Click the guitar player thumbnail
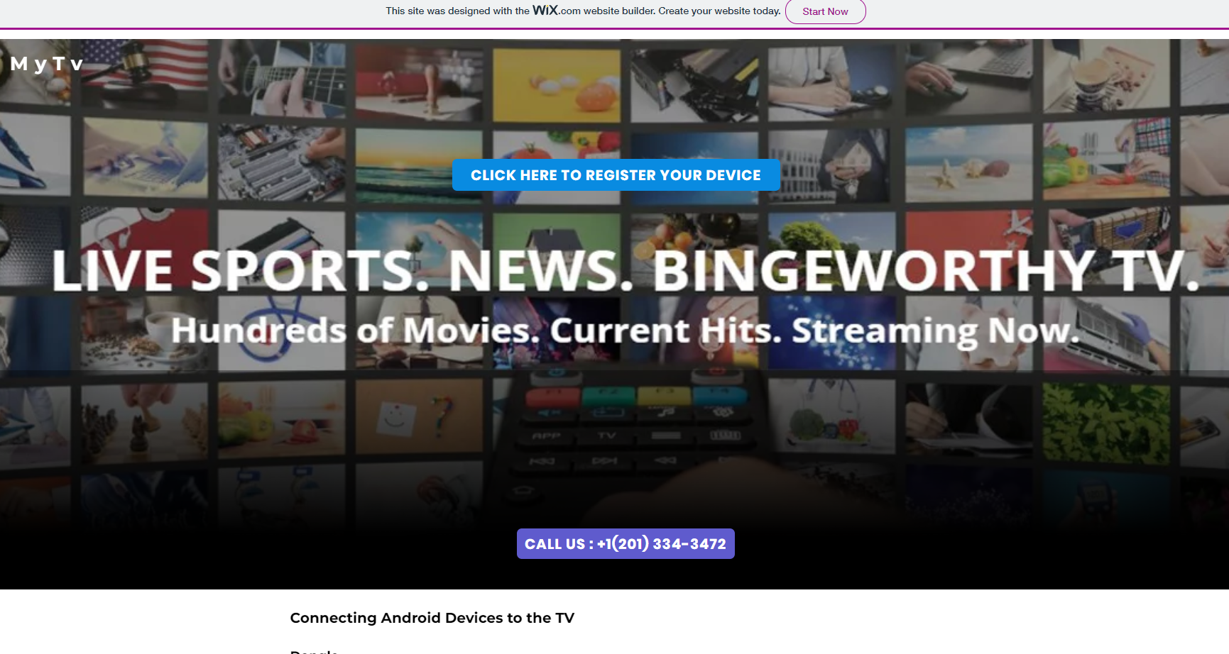1229x654 pixels. (x=282, y=78)
